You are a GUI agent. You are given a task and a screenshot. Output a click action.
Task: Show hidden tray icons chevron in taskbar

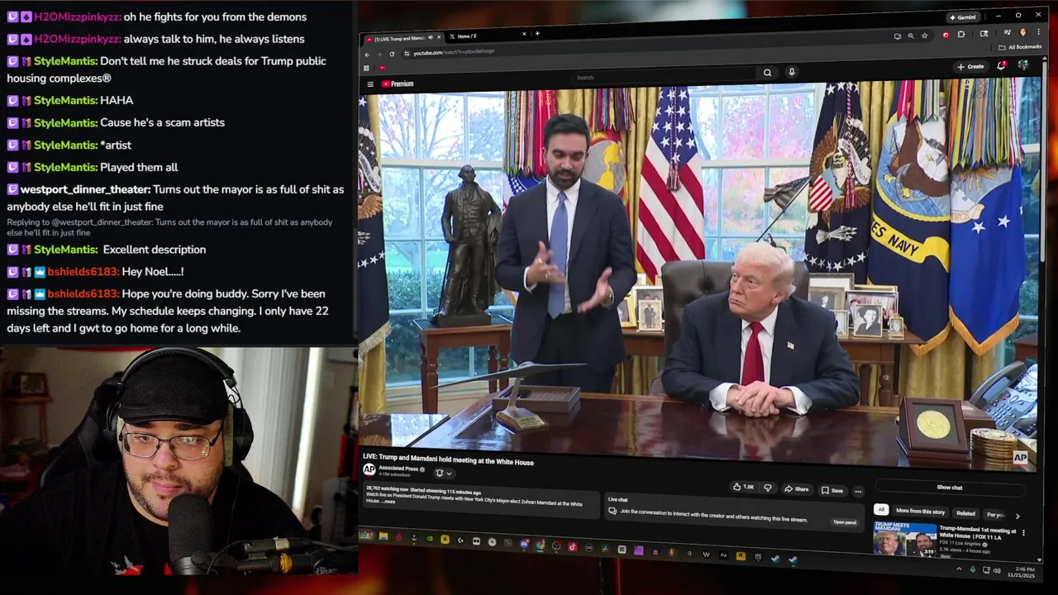coord(959,569)
